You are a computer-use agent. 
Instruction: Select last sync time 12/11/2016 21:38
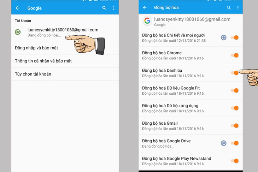pos(191,41)
